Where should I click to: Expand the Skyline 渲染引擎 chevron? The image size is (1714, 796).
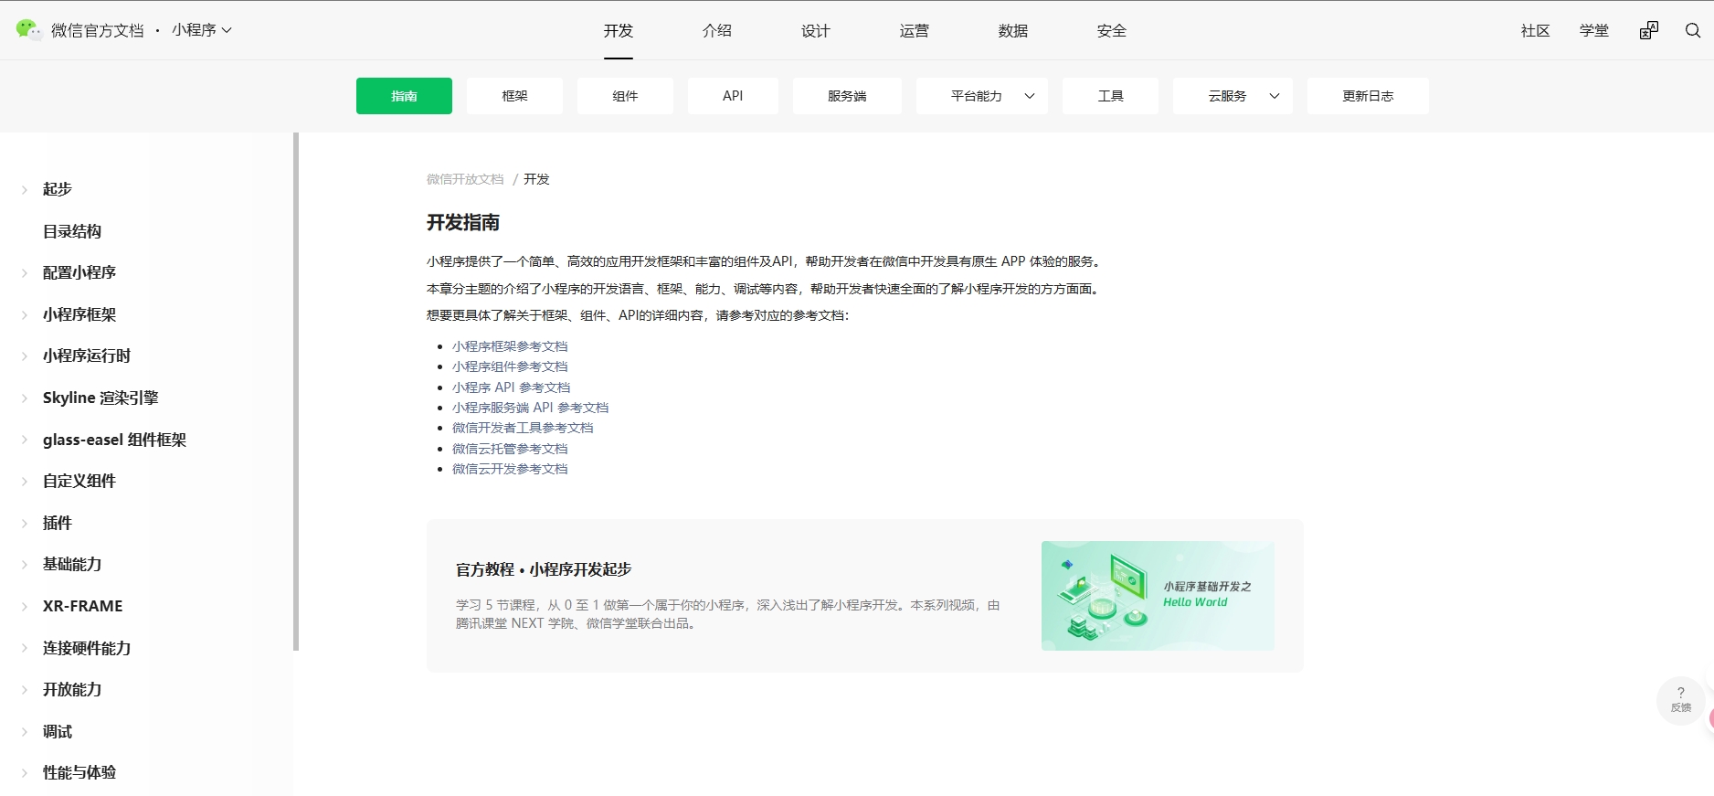(x=25, y=398)
